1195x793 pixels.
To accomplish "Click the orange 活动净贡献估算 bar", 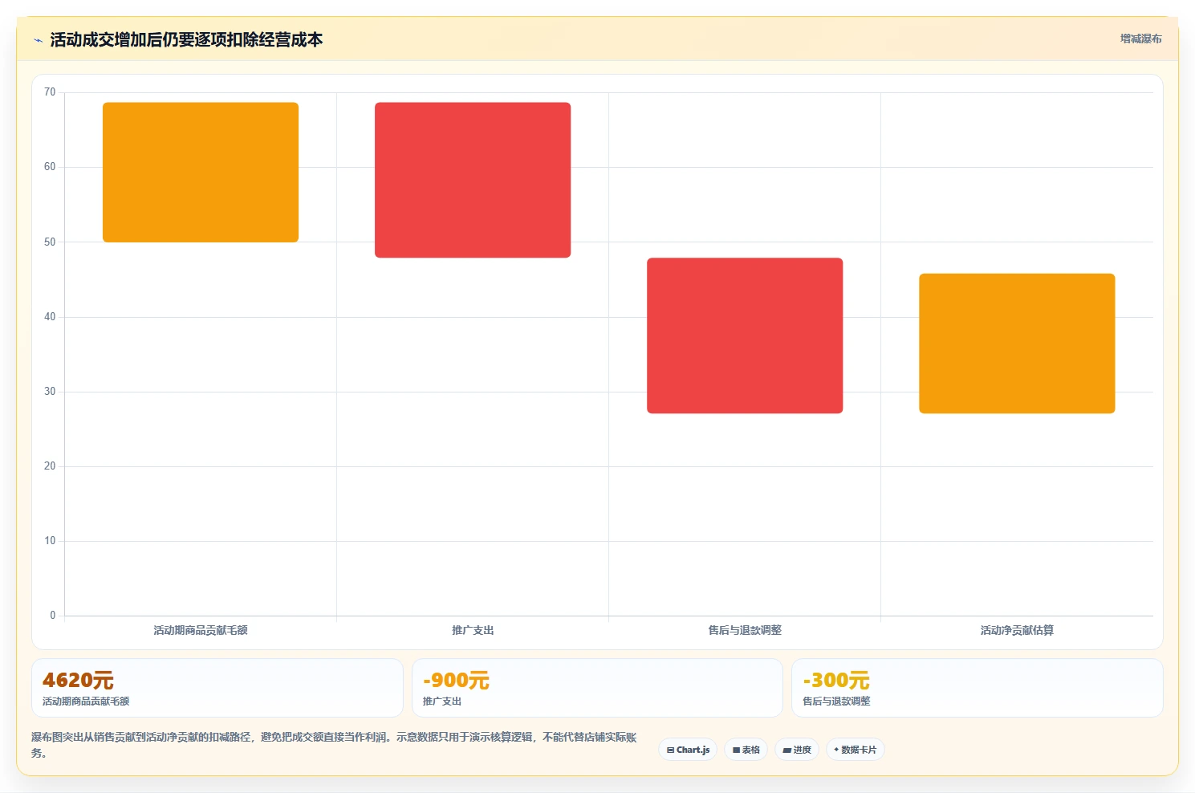I will [x=1017, y=344].
